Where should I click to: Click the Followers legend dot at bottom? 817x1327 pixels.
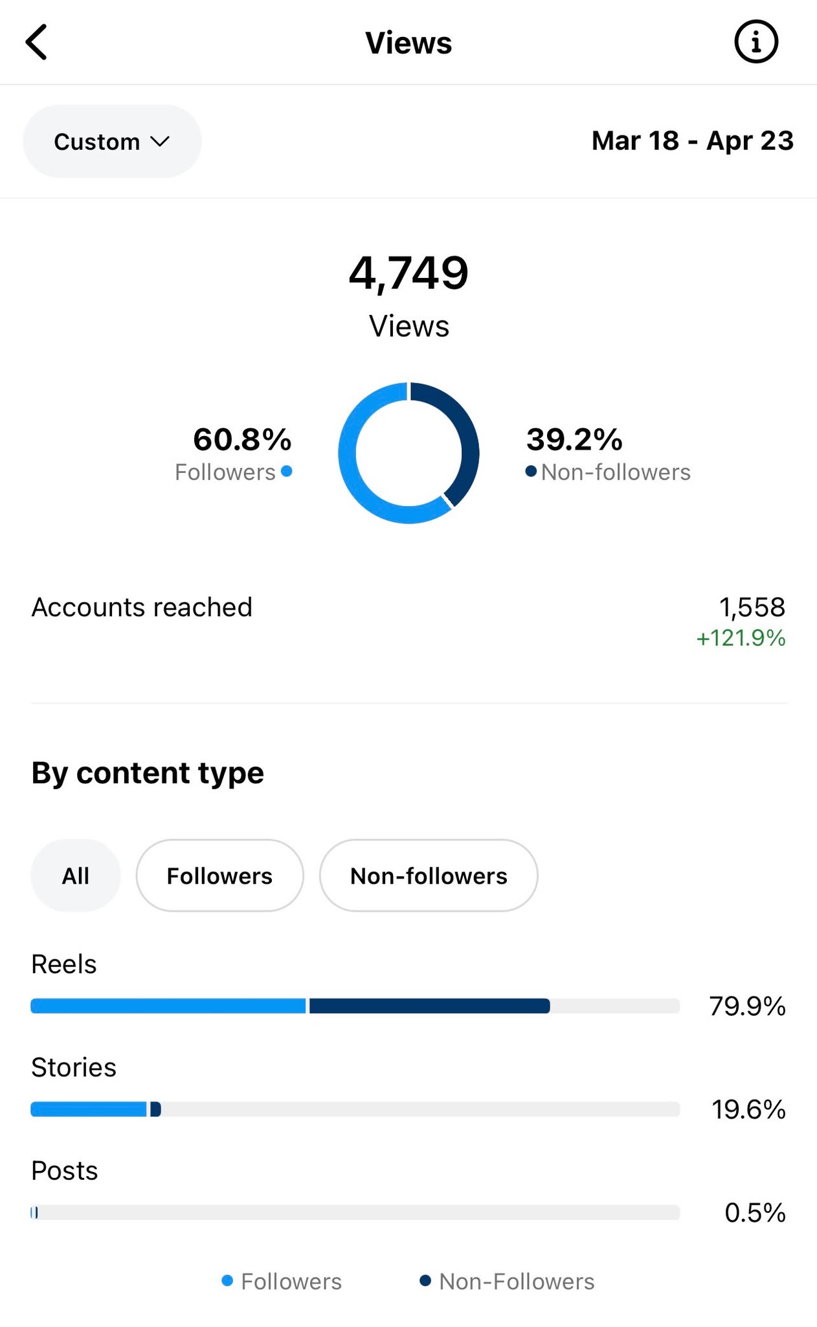pos(227,1280)
